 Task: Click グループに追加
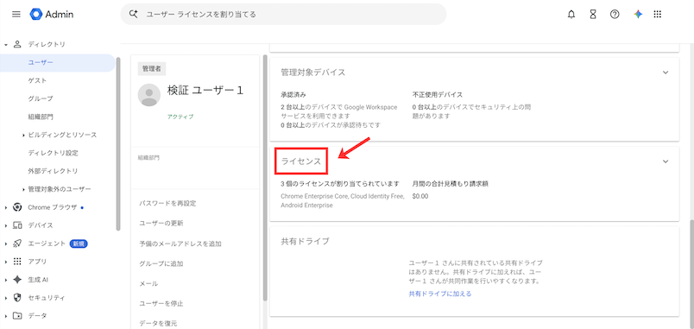click(x=161, y=263)
